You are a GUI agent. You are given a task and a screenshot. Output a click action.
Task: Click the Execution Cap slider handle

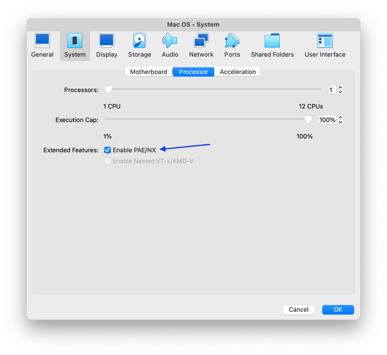[308, 120]
